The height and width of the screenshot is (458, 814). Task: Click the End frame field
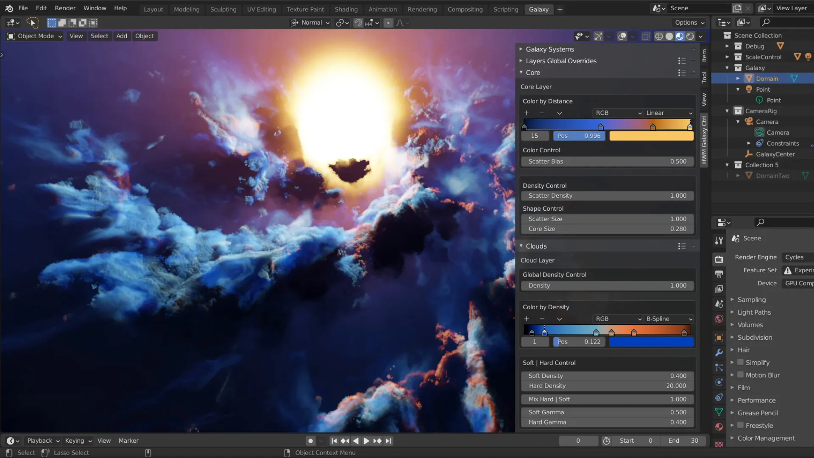point(683,441)
